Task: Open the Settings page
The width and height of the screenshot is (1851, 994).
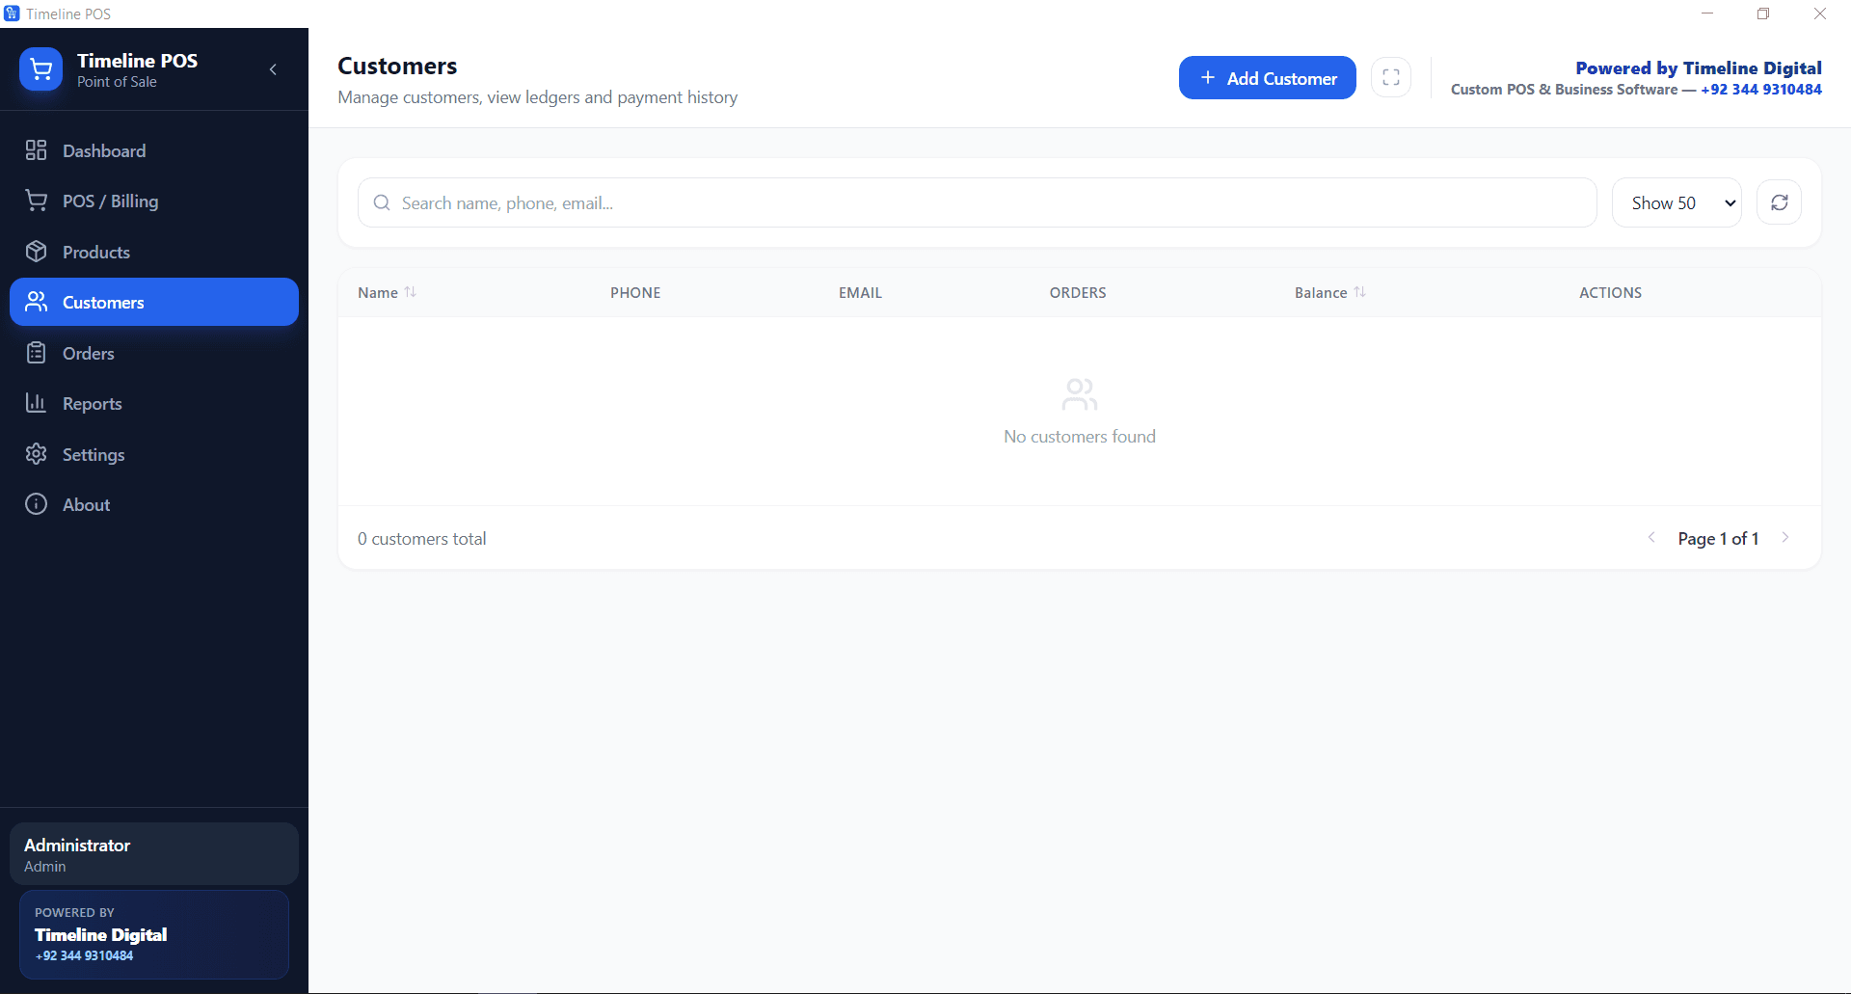Action: pos(94,454)
